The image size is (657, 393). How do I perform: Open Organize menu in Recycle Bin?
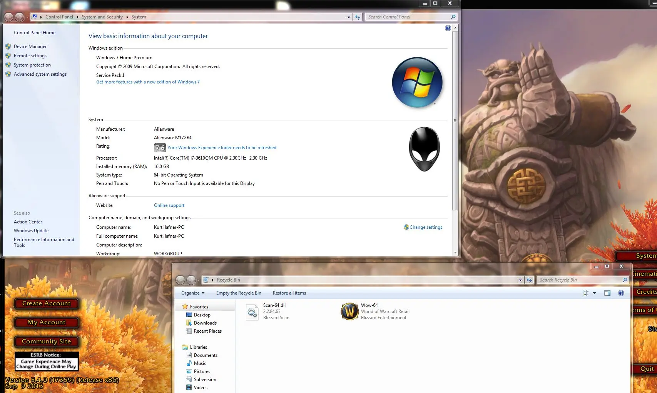[193, 293]
